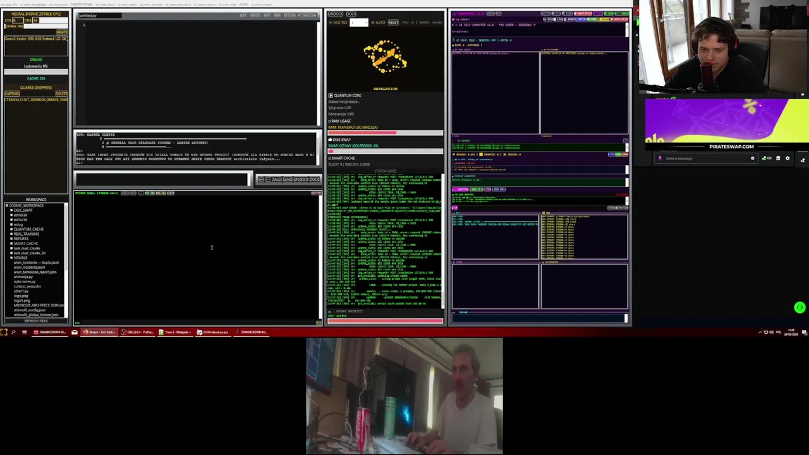Expand the DISK_SWAP folder
Screen dimensions: 809x455
coord(11,210)
